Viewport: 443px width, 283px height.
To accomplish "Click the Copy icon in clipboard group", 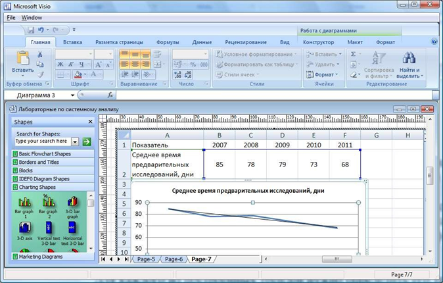I will [x=40, y=64].
